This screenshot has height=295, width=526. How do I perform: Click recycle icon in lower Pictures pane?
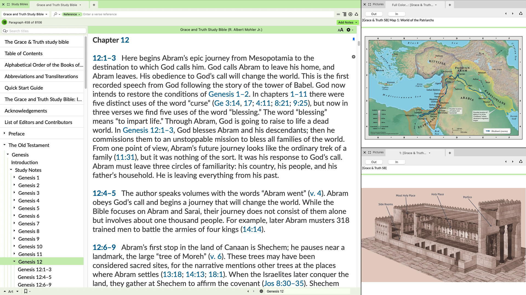(x=521, y=162)
